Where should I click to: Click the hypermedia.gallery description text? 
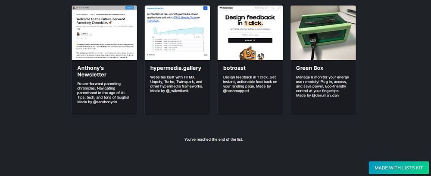[176, 84]
